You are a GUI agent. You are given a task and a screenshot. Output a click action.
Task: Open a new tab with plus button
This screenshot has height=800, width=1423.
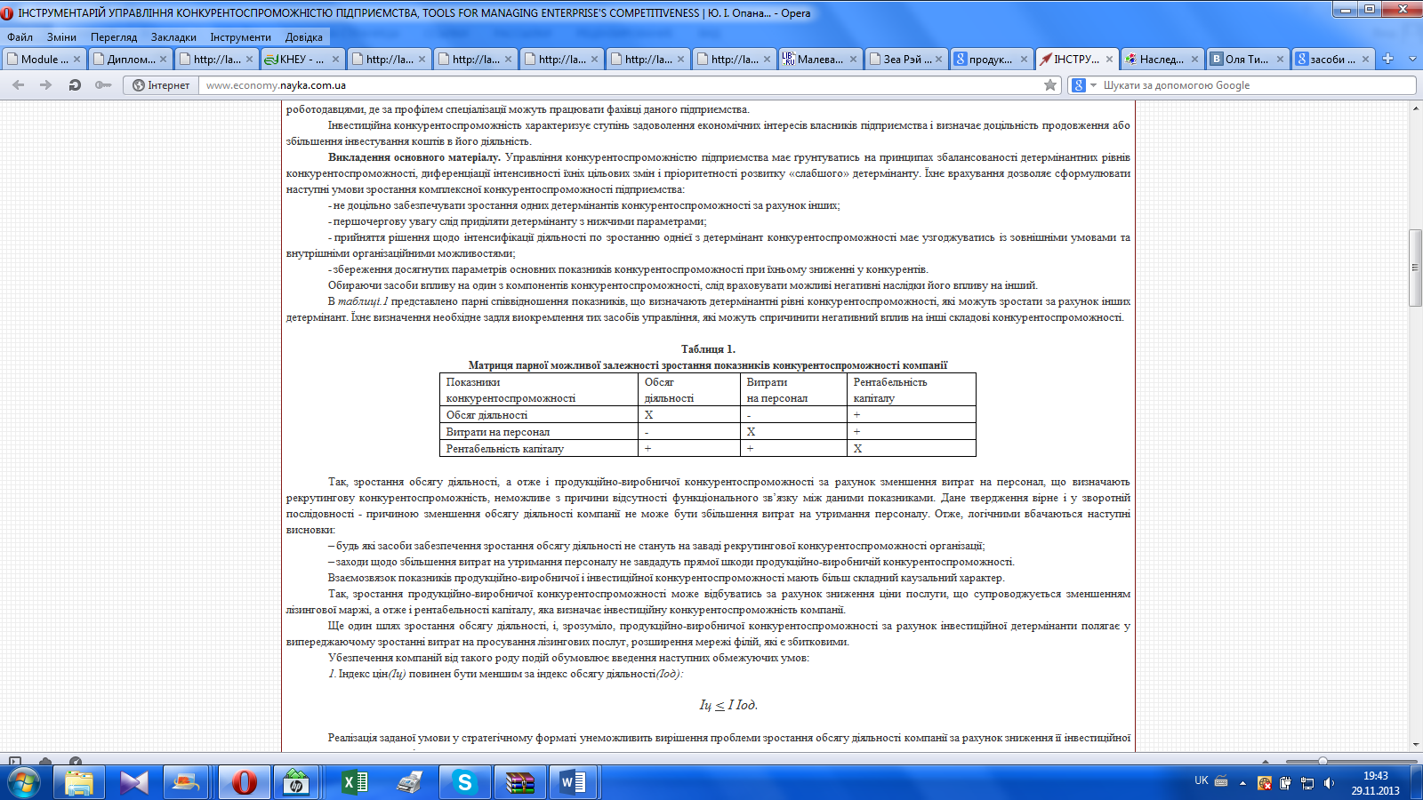point(1387,59)
